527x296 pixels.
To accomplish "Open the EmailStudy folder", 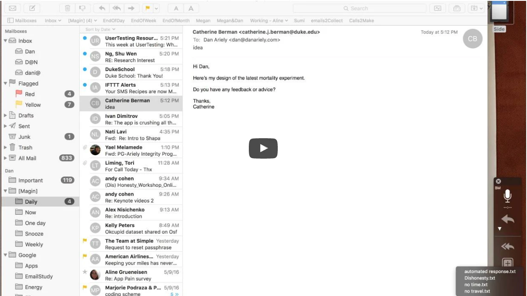I will coord(40,276).
